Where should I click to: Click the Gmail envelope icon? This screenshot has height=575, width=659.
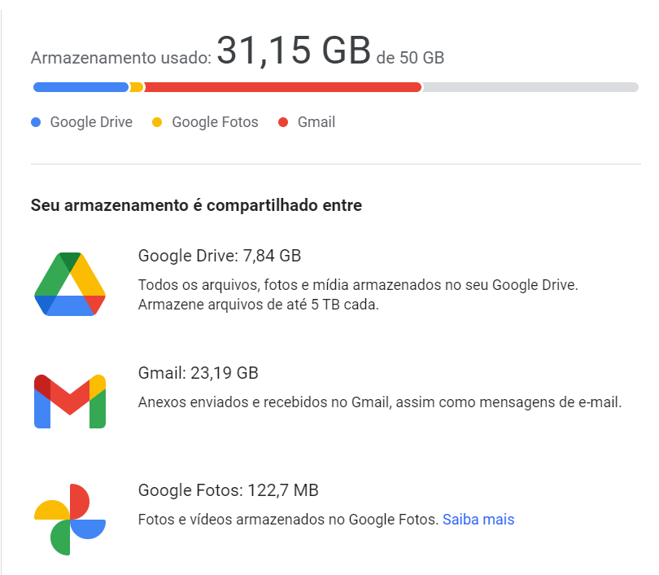click(70, 401)
